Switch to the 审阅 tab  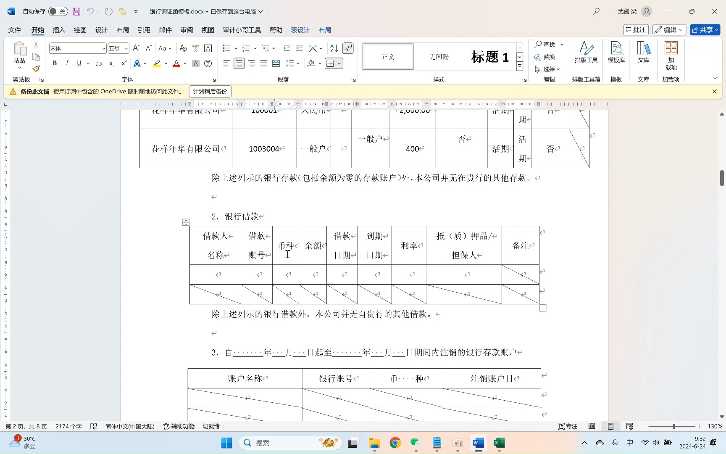187,30
